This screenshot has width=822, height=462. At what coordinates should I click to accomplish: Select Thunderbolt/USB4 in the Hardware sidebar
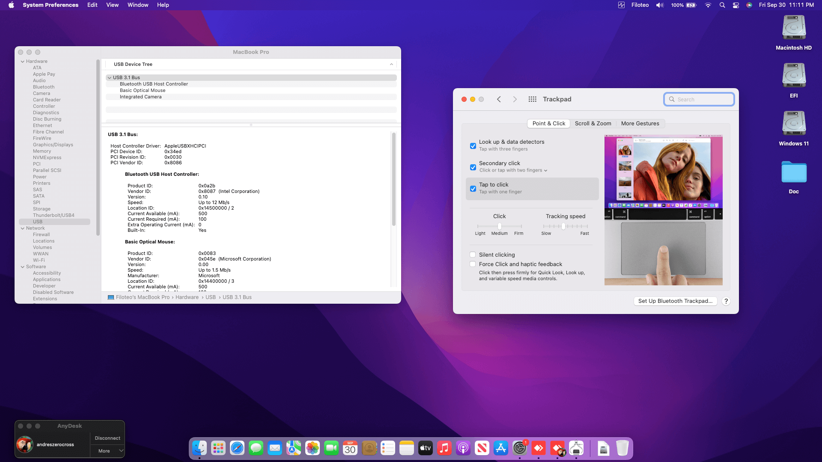click(54, 216)
